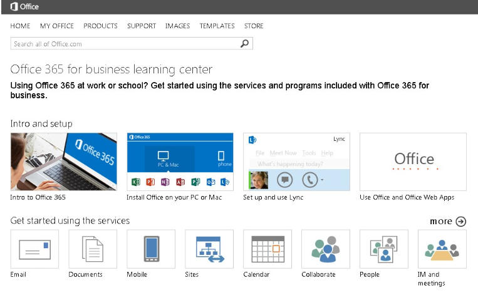Screen dimensions: 478x300
Task: Go to the HOME nav item
Action: pyautogui.click(x=20, y=26)
